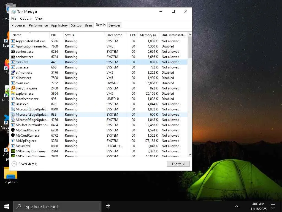The width and height of the screenshot is (282, 212).
Task: Select the AggregatorHost.exe row
Action: pos(99,41)
